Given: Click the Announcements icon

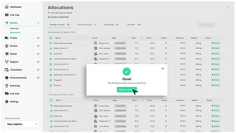Looking at the screenshot, I should pos(7,78).
